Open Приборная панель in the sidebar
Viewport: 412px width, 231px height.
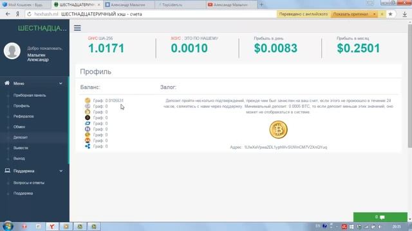click(x=30, y=96)
